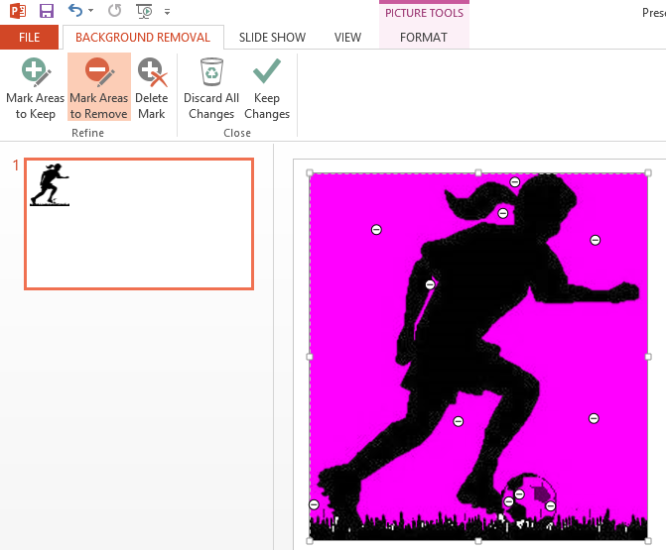Select slide 1 thumbnail in the panel
This screenshot has width=666, height=550.
[139, 224]
